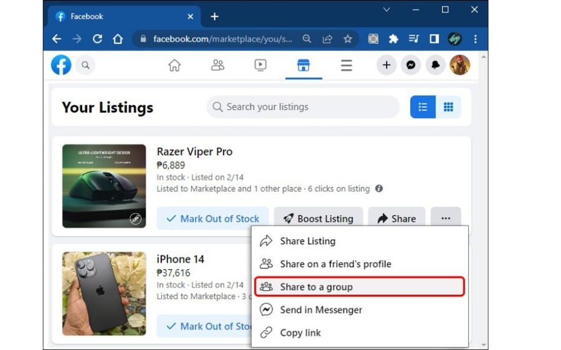The height and width of the screenshot is (350, 561).
Task: Open the account profile picture menu
Action: click(x=460, y=65)
